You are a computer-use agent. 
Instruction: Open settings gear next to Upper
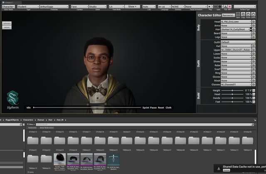[x=254, y=50]
